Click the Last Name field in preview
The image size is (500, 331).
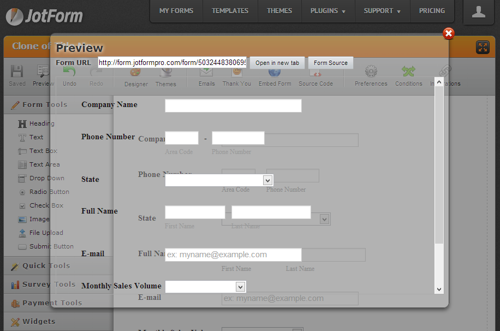271,212
